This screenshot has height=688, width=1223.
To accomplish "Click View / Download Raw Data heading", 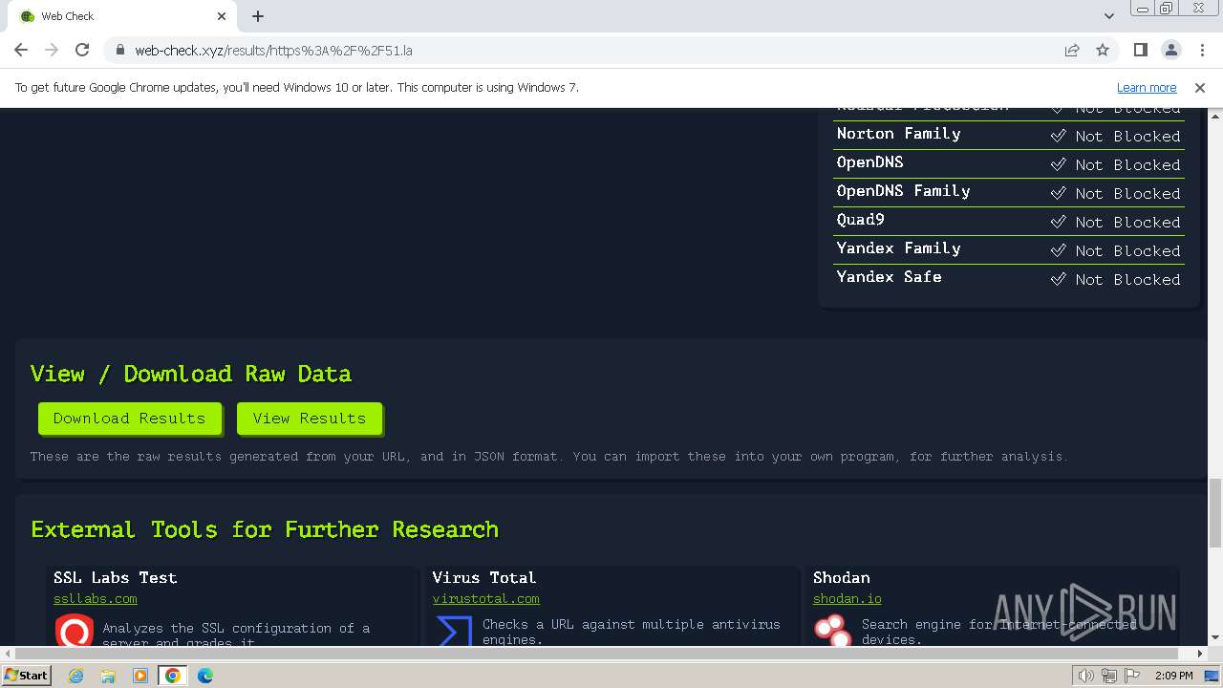I will 191,374.
